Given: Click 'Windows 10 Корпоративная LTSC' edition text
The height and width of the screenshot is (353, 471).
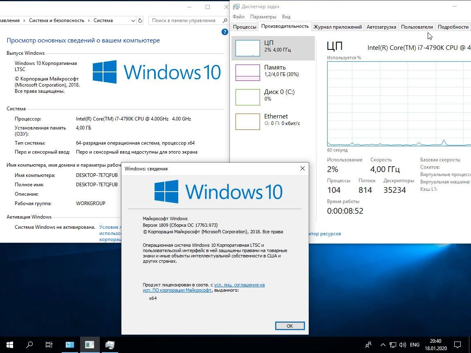Looking at the screenshot, I should pos(46,66).
